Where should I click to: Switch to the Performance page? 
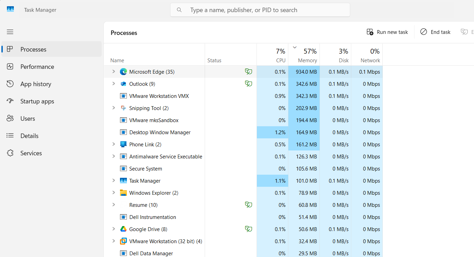pyautogui.click(x=52, y=66)
